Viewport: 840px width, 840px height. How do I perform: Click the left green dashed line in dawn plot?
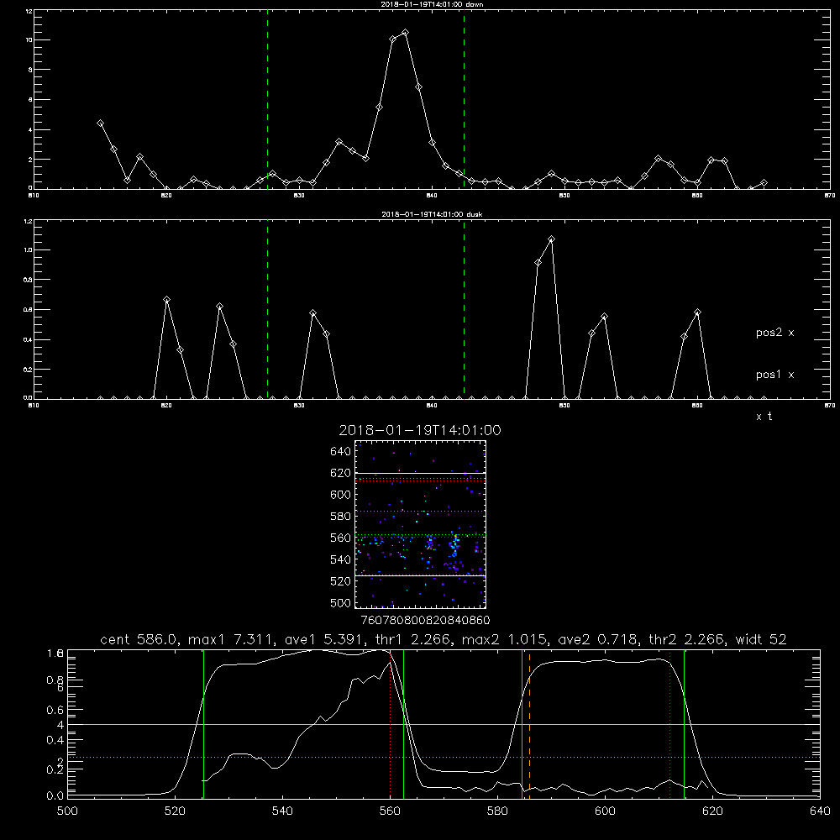[267, 99]
